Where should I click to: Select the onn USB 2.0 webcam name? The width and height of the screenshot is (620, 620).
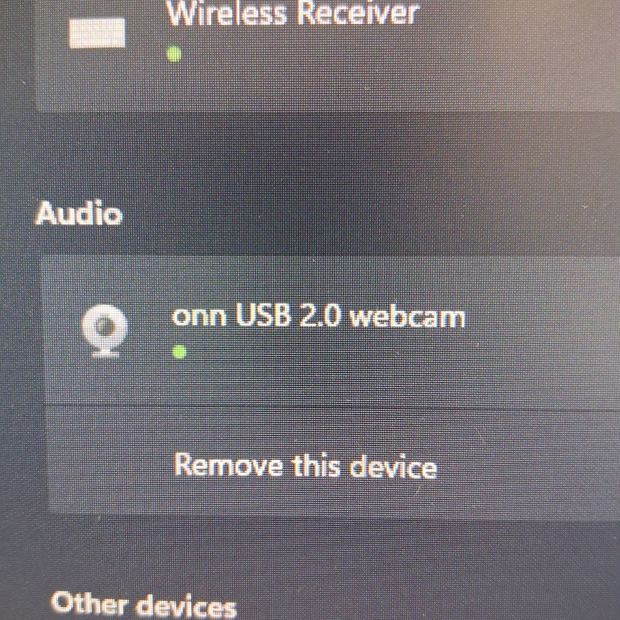click(x=318, y=315)
